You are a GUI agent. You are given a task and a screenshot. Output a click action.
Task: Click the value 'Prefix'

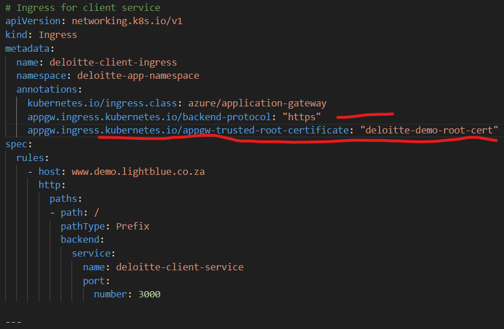click(x=132, y=226)
